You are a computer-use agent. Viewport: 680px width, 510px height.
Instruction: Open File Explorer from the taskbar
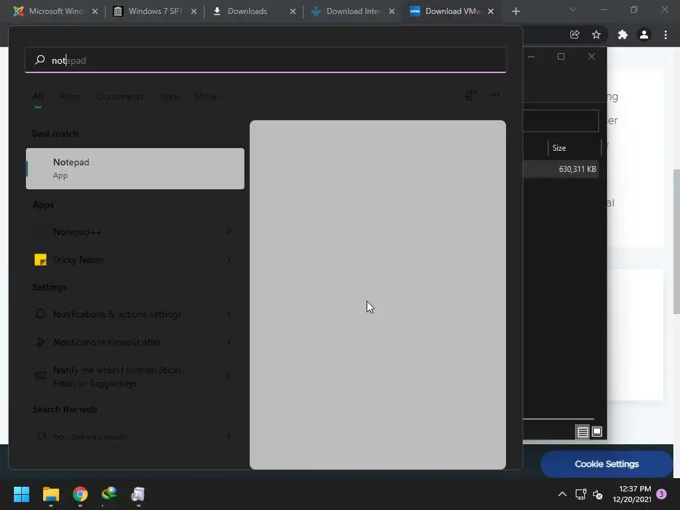coord(50,494)
